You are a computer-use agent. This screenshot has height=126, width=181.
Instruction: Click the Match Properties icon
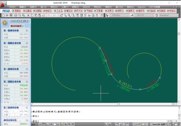pyautogui.click(x=40, y=15)
